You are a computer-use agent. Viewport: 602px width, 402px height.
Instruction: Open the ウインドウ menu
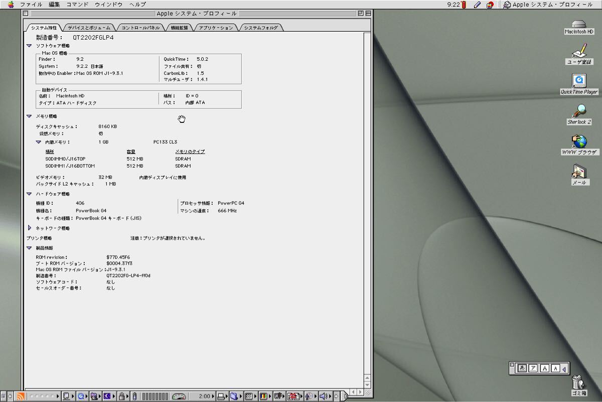coord(109,5)
